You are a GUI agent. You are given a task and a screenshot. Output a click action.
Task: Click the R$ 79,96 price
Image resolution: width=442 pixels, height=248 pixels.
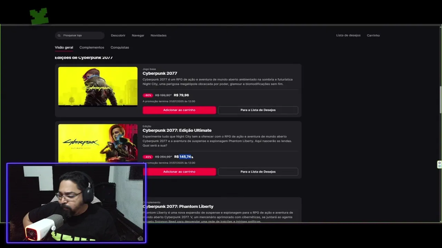click(181, 95)
